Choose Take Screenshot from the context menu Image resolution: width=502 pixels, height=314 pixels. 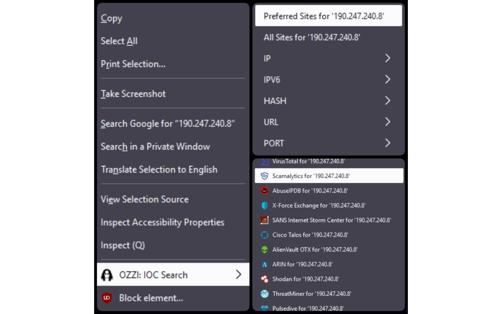tap(133, 94)
